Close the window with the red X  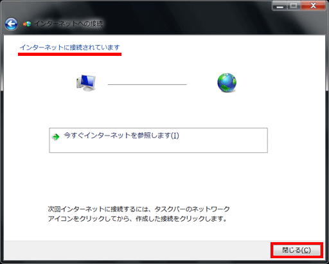tap(313, 6)
